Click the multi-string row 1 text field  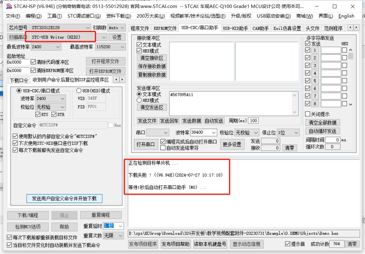pyautogui.click(x=331, y=50)
